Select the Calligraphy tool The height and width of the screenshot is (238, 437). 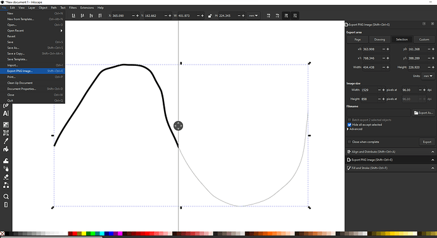click(6, 106)
